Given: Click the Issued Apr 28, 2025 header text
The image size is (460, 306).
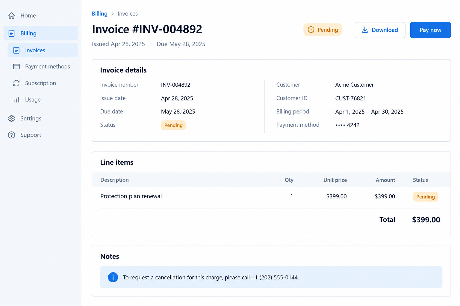Looking at the screenshot, I should (118, 44).
